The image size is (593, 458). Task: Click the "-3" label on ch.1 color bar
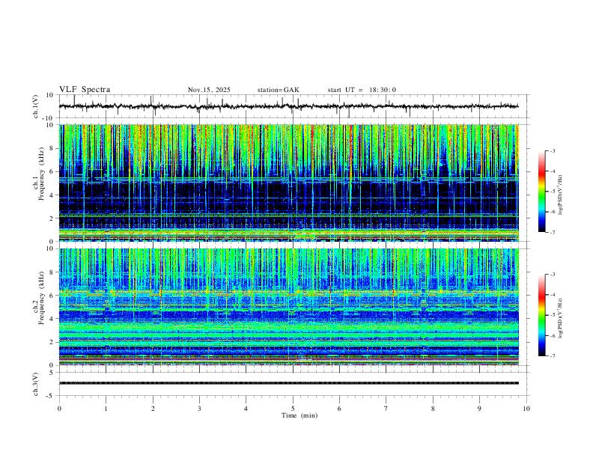(552, 150)
